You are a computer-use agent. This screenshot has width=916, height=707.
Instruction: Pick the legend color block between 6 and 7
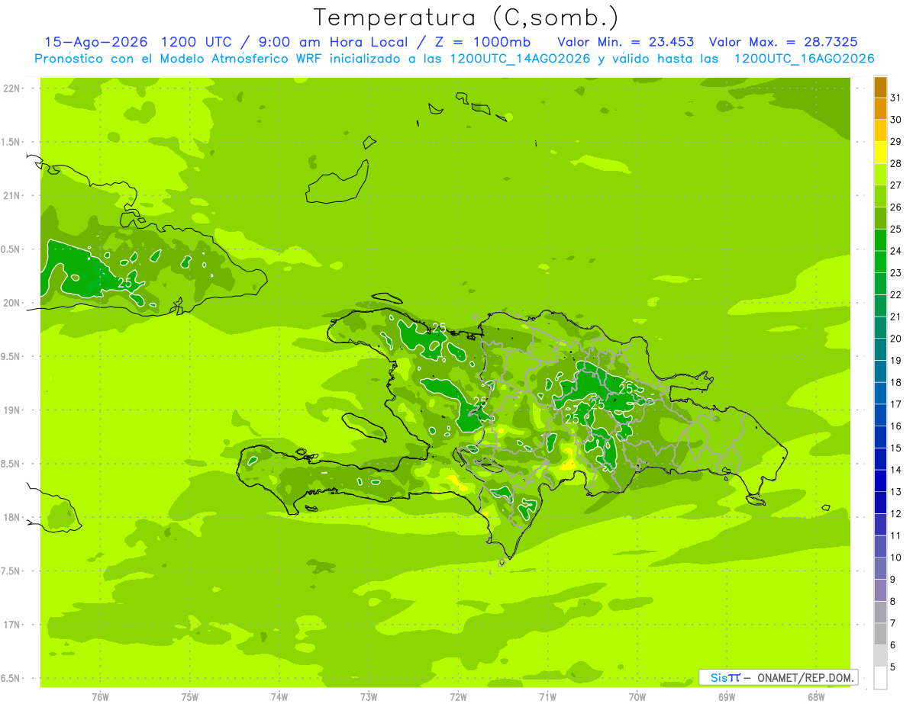(x=880, y=635)
